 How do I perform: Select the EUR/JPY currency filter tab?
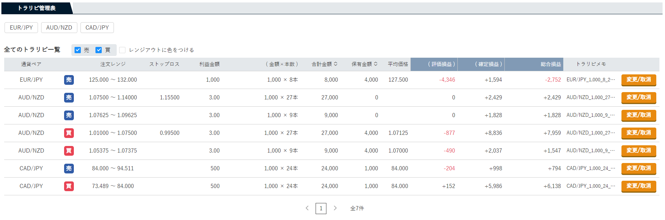[x=21, y=28]
